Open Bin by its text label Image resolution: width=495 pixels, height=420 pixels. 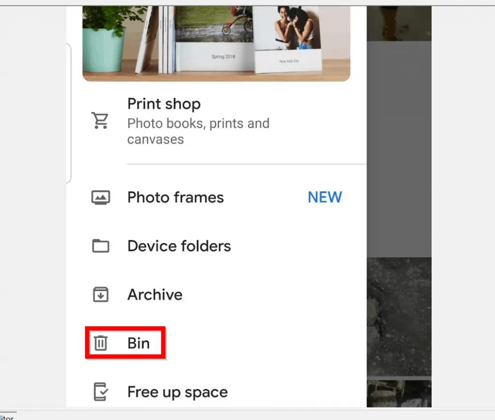click(x=138, y=343)
